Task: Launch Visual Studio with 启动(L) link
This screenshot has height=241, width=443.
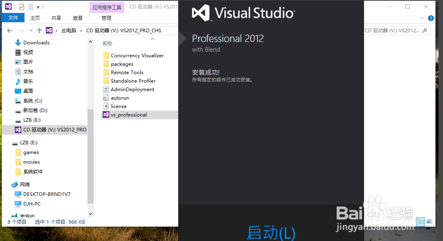Action: tap(271, 233)
